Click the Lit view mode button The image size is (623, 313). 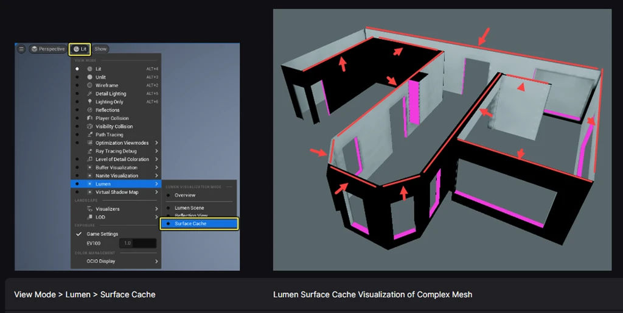point(80,49)
